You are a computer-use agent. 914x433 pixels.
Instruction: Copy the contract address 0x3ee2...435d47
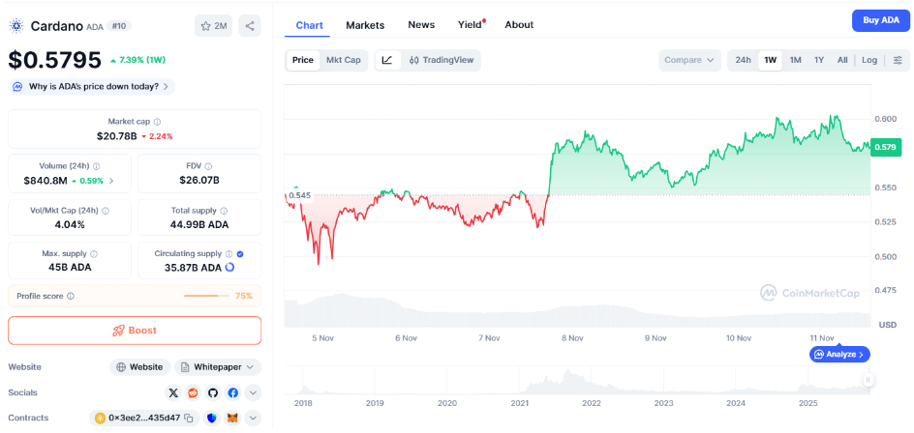pyautogui.click(x=190, y=419)
